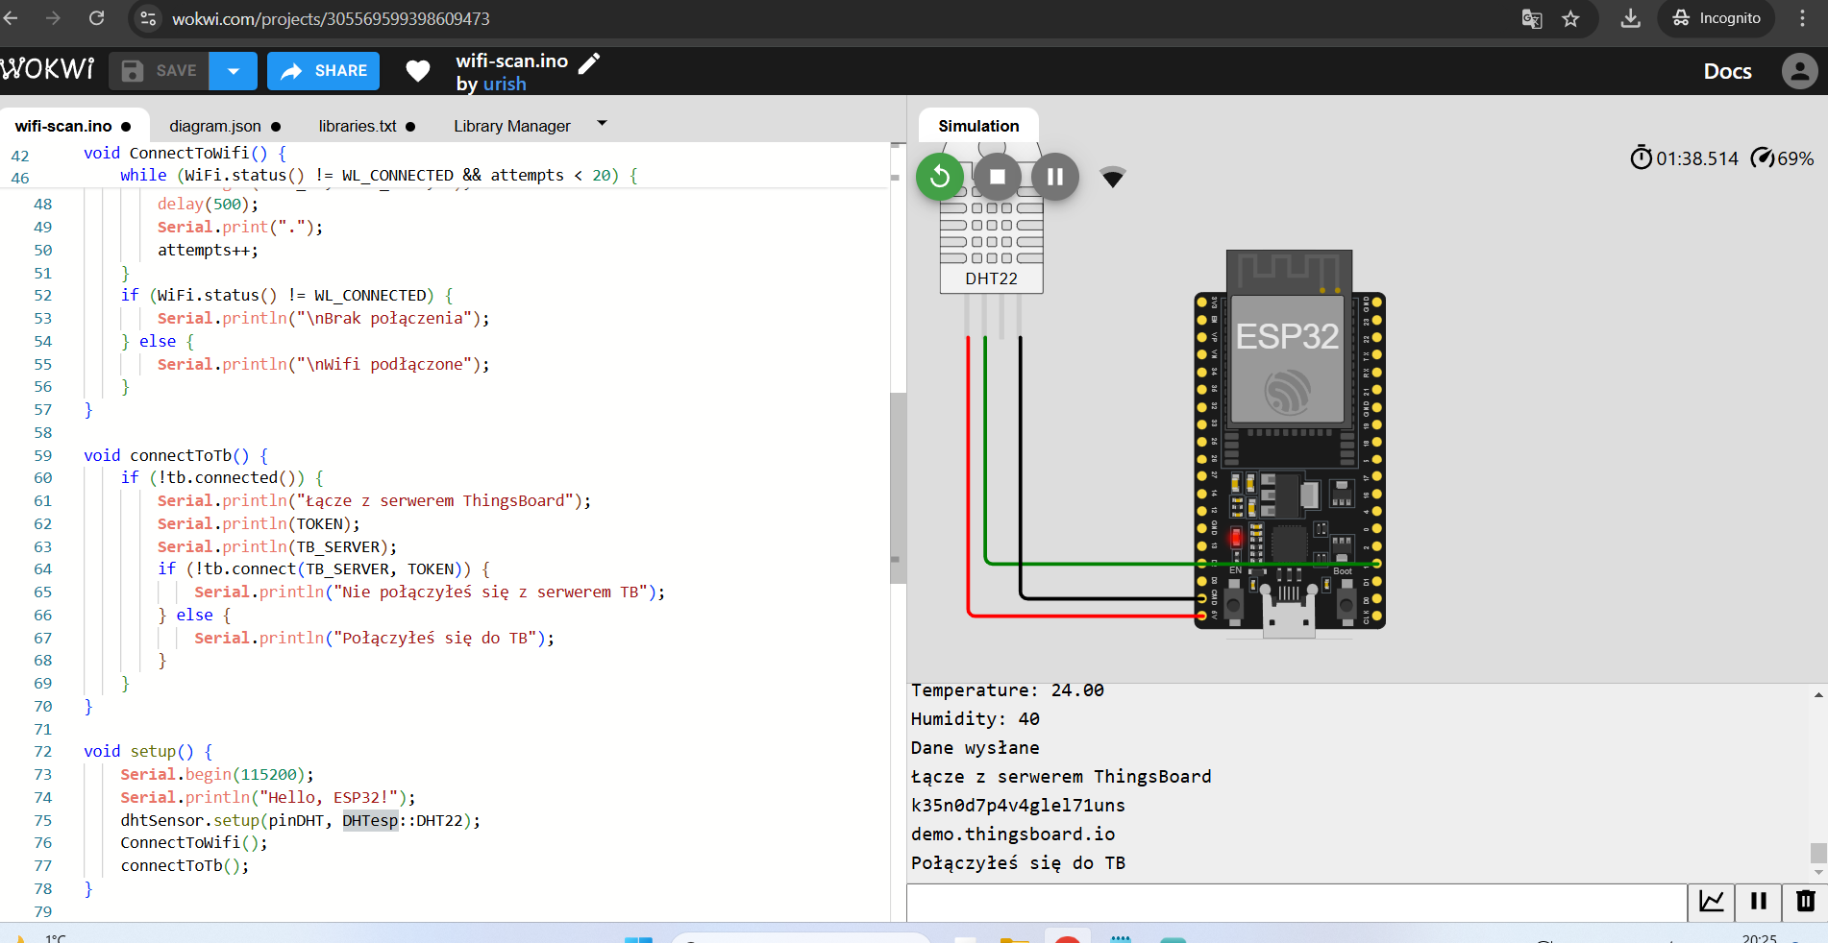The width and height of the screenshot is (1828, 943).
Task: Pause the simulation
Action: coord(1055,177)
